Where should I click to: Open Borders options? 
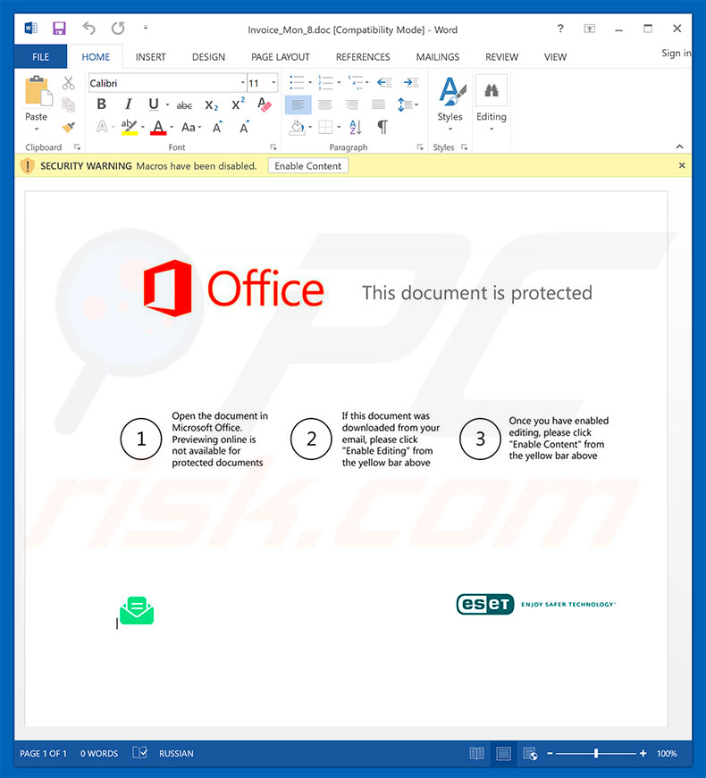[325, 127]
